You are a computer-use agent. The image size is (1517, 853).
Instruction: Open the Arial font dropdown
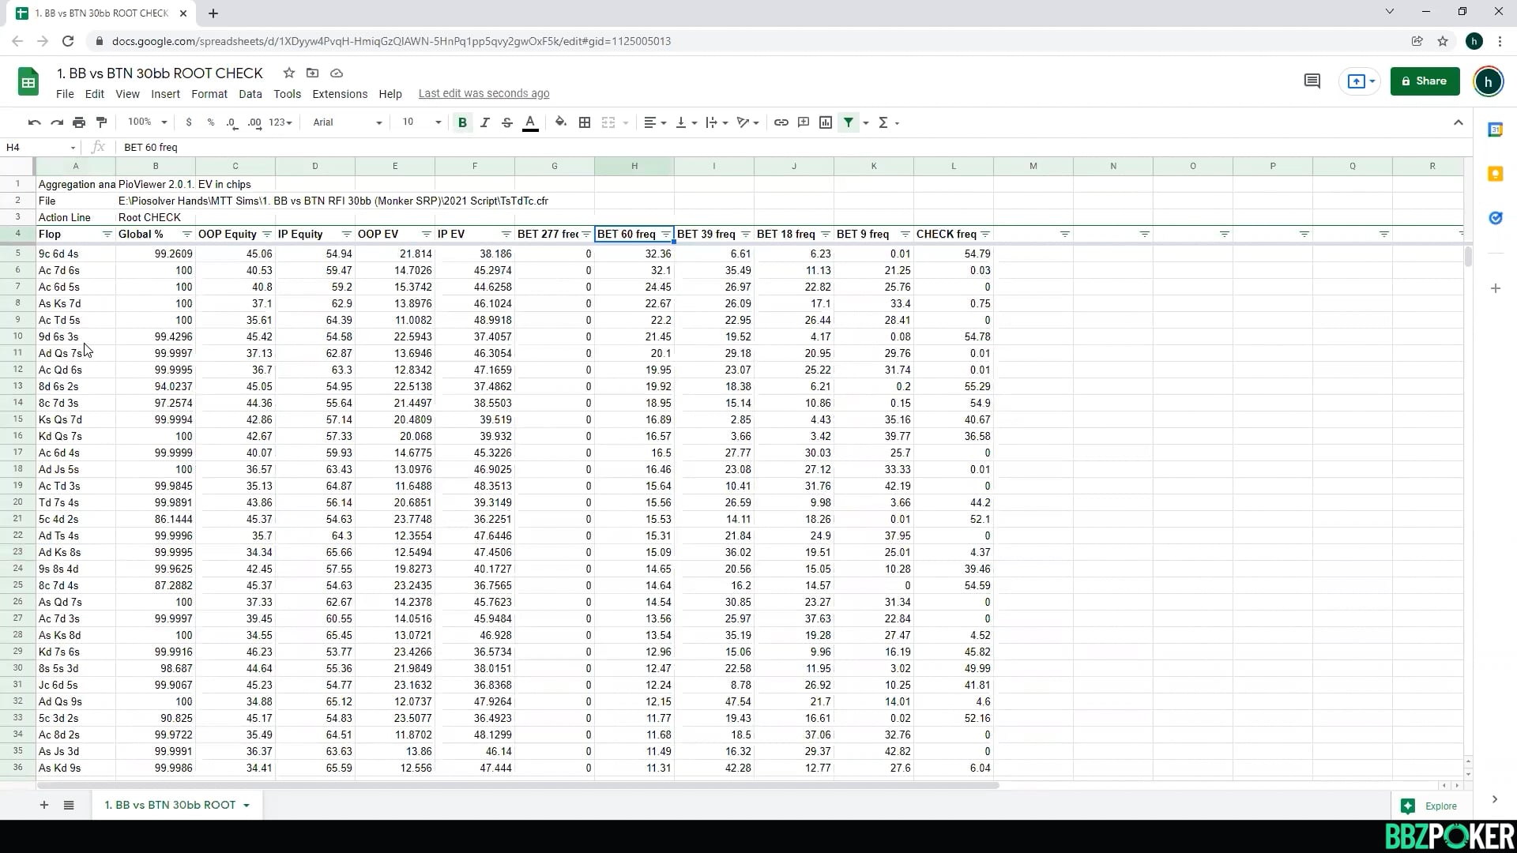tap(347, 122)
